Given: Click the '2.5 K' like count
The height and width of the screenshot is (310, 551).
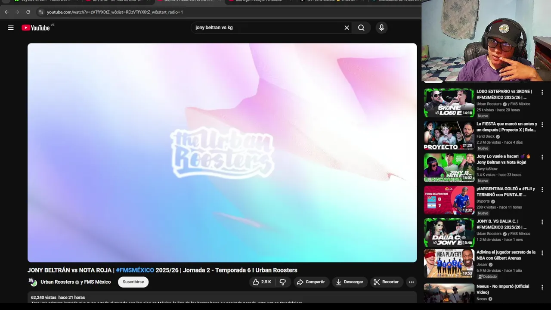Looking at the screenshot, I should click(266, 282).
